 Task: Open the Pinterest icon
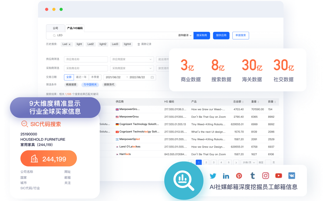(x=239, y=176)
